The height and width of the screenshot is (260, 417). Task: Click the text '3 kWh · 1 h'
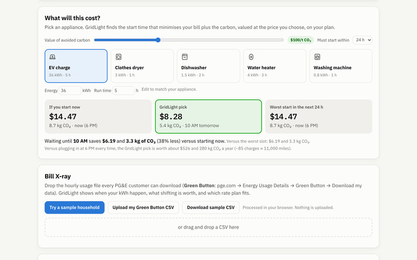tap(125, 75)
